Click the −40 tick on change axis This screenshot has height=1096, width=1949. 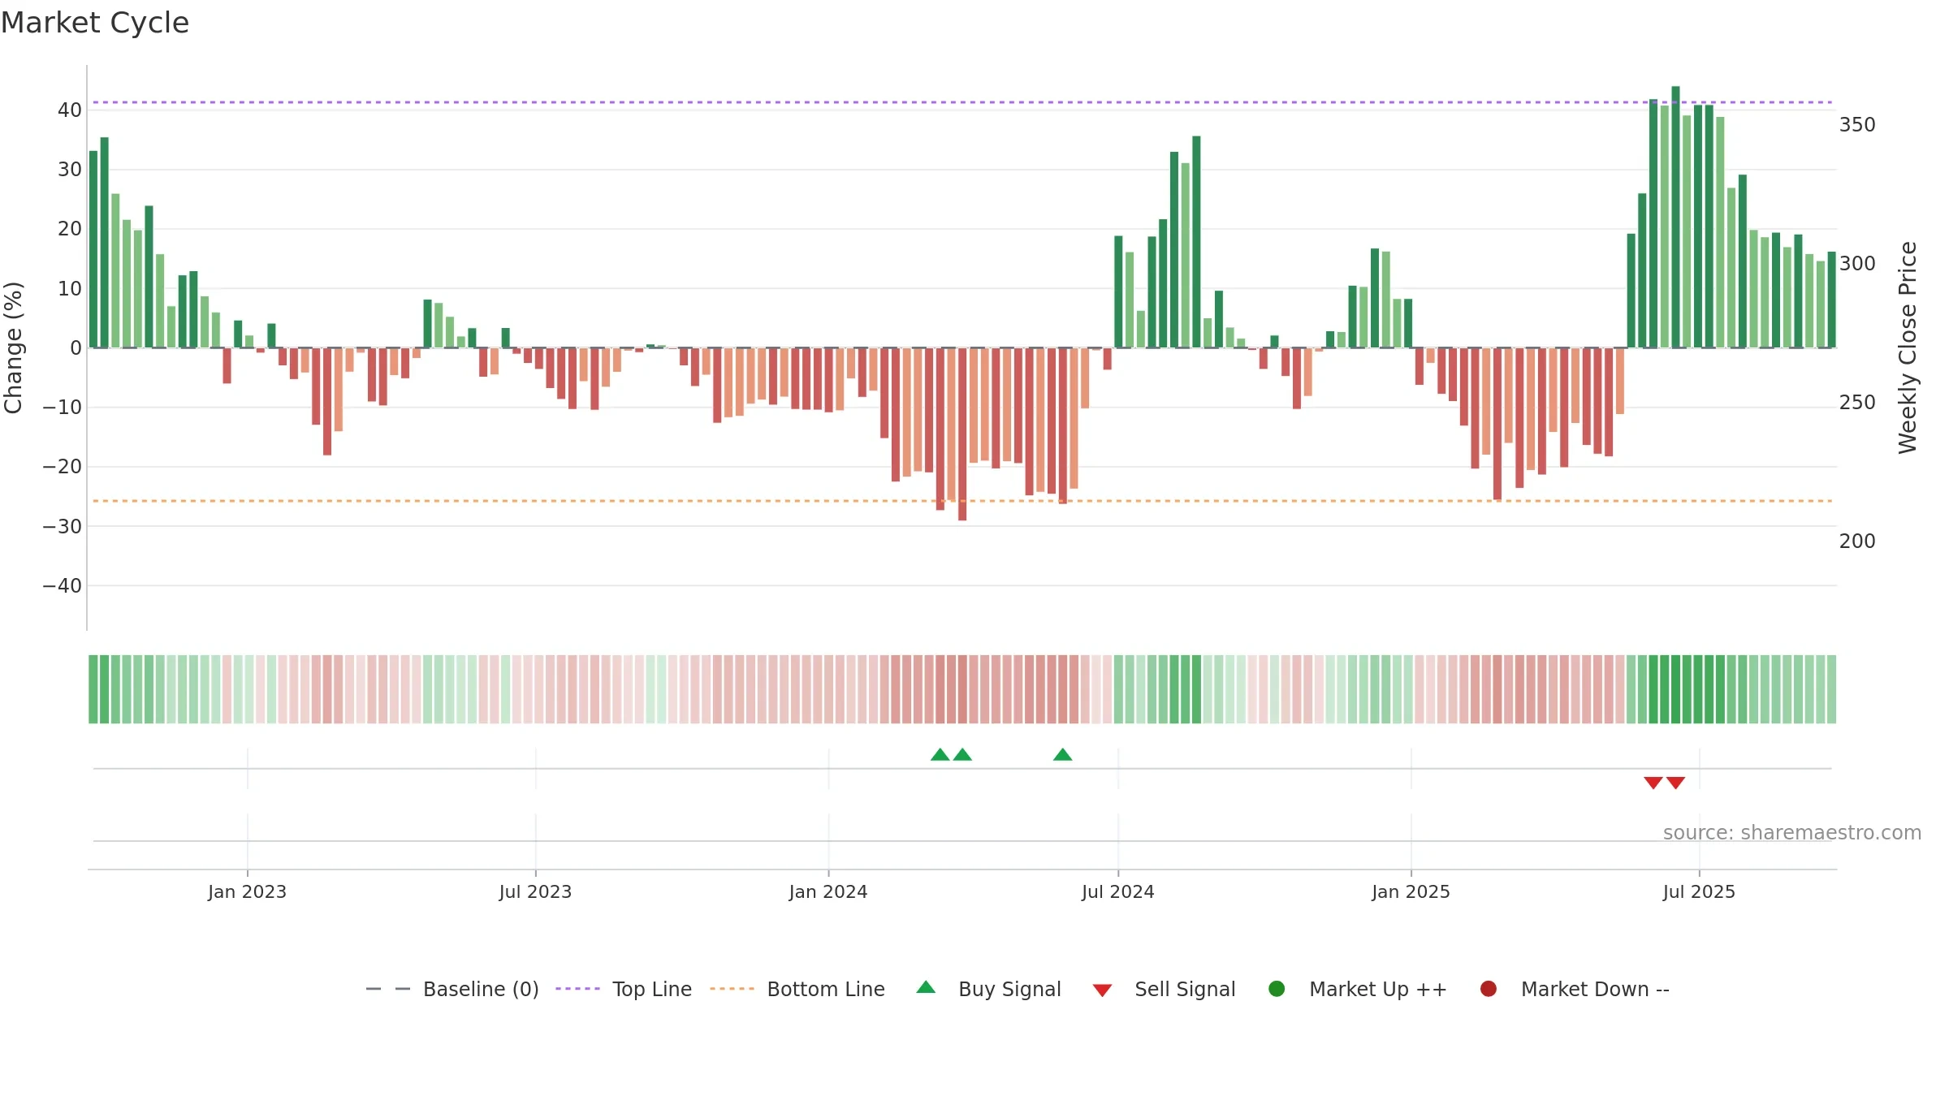[x=63, y=585]
